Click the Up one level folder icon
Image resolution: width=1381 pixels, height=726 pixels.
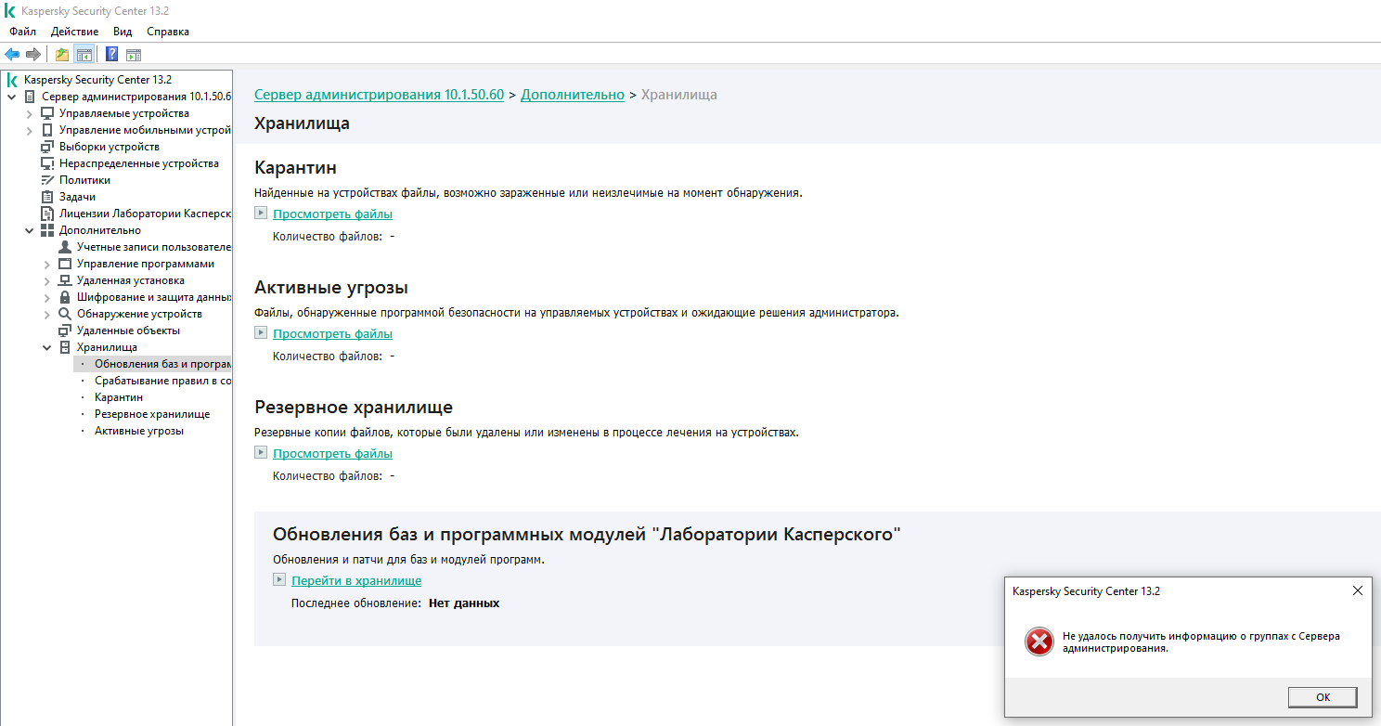[62, 54]
